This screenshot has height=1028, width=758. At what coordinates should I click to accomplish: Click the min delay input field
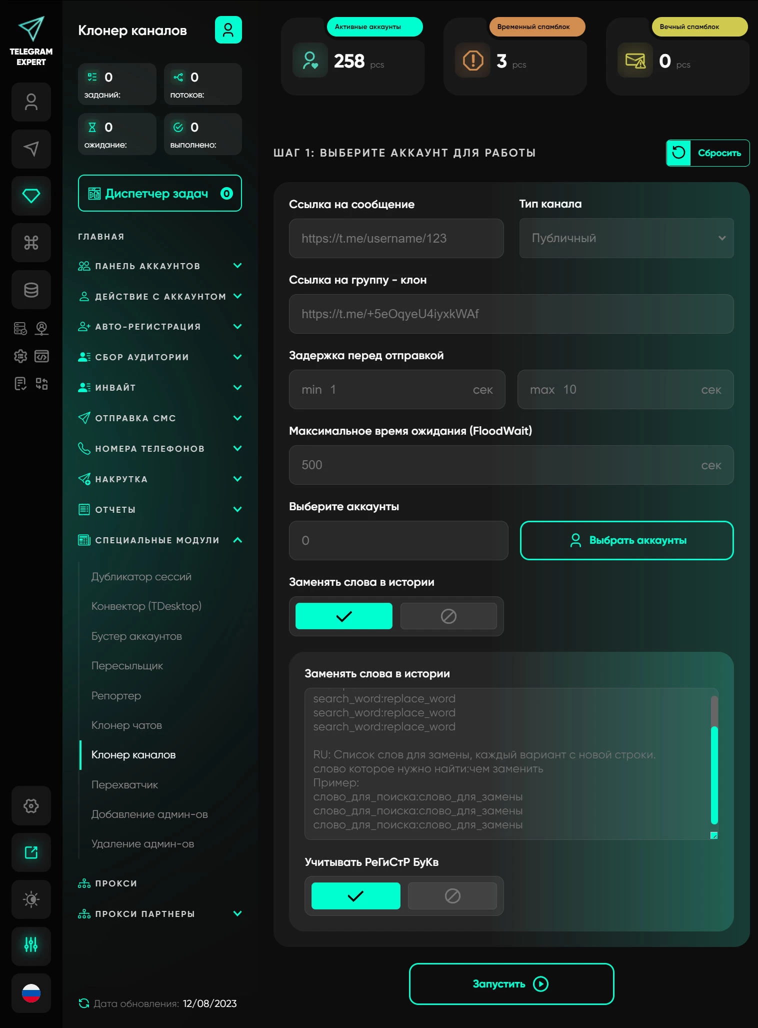coord(397,389)
